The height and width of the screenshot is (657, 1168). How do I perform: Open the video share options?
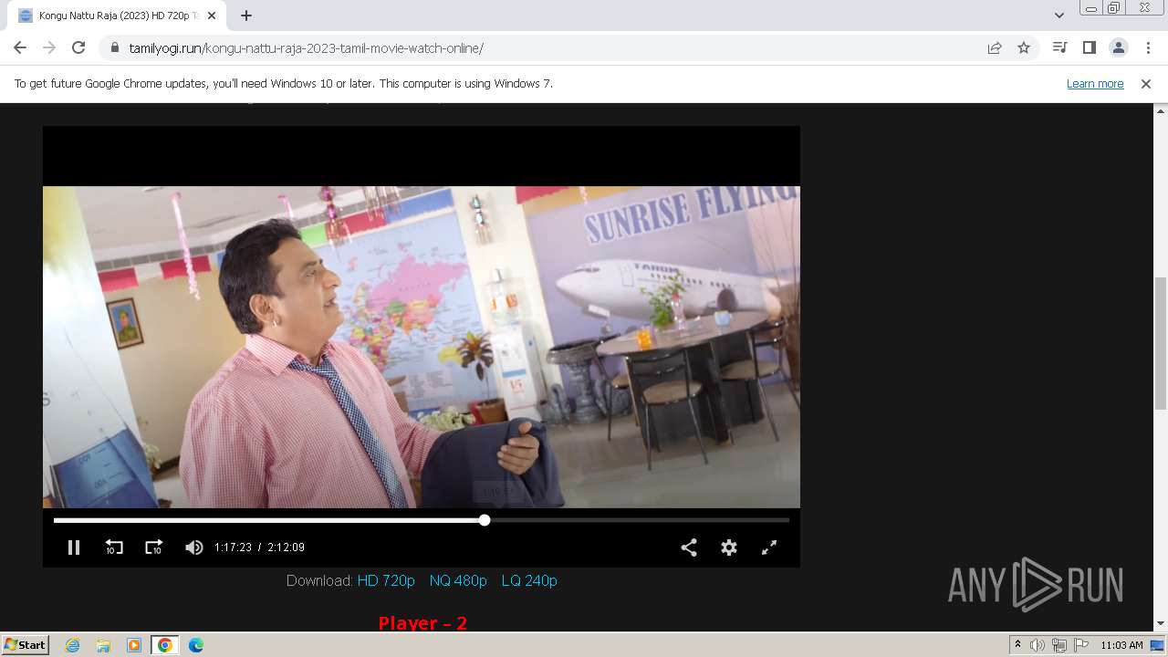click(689, 547)
